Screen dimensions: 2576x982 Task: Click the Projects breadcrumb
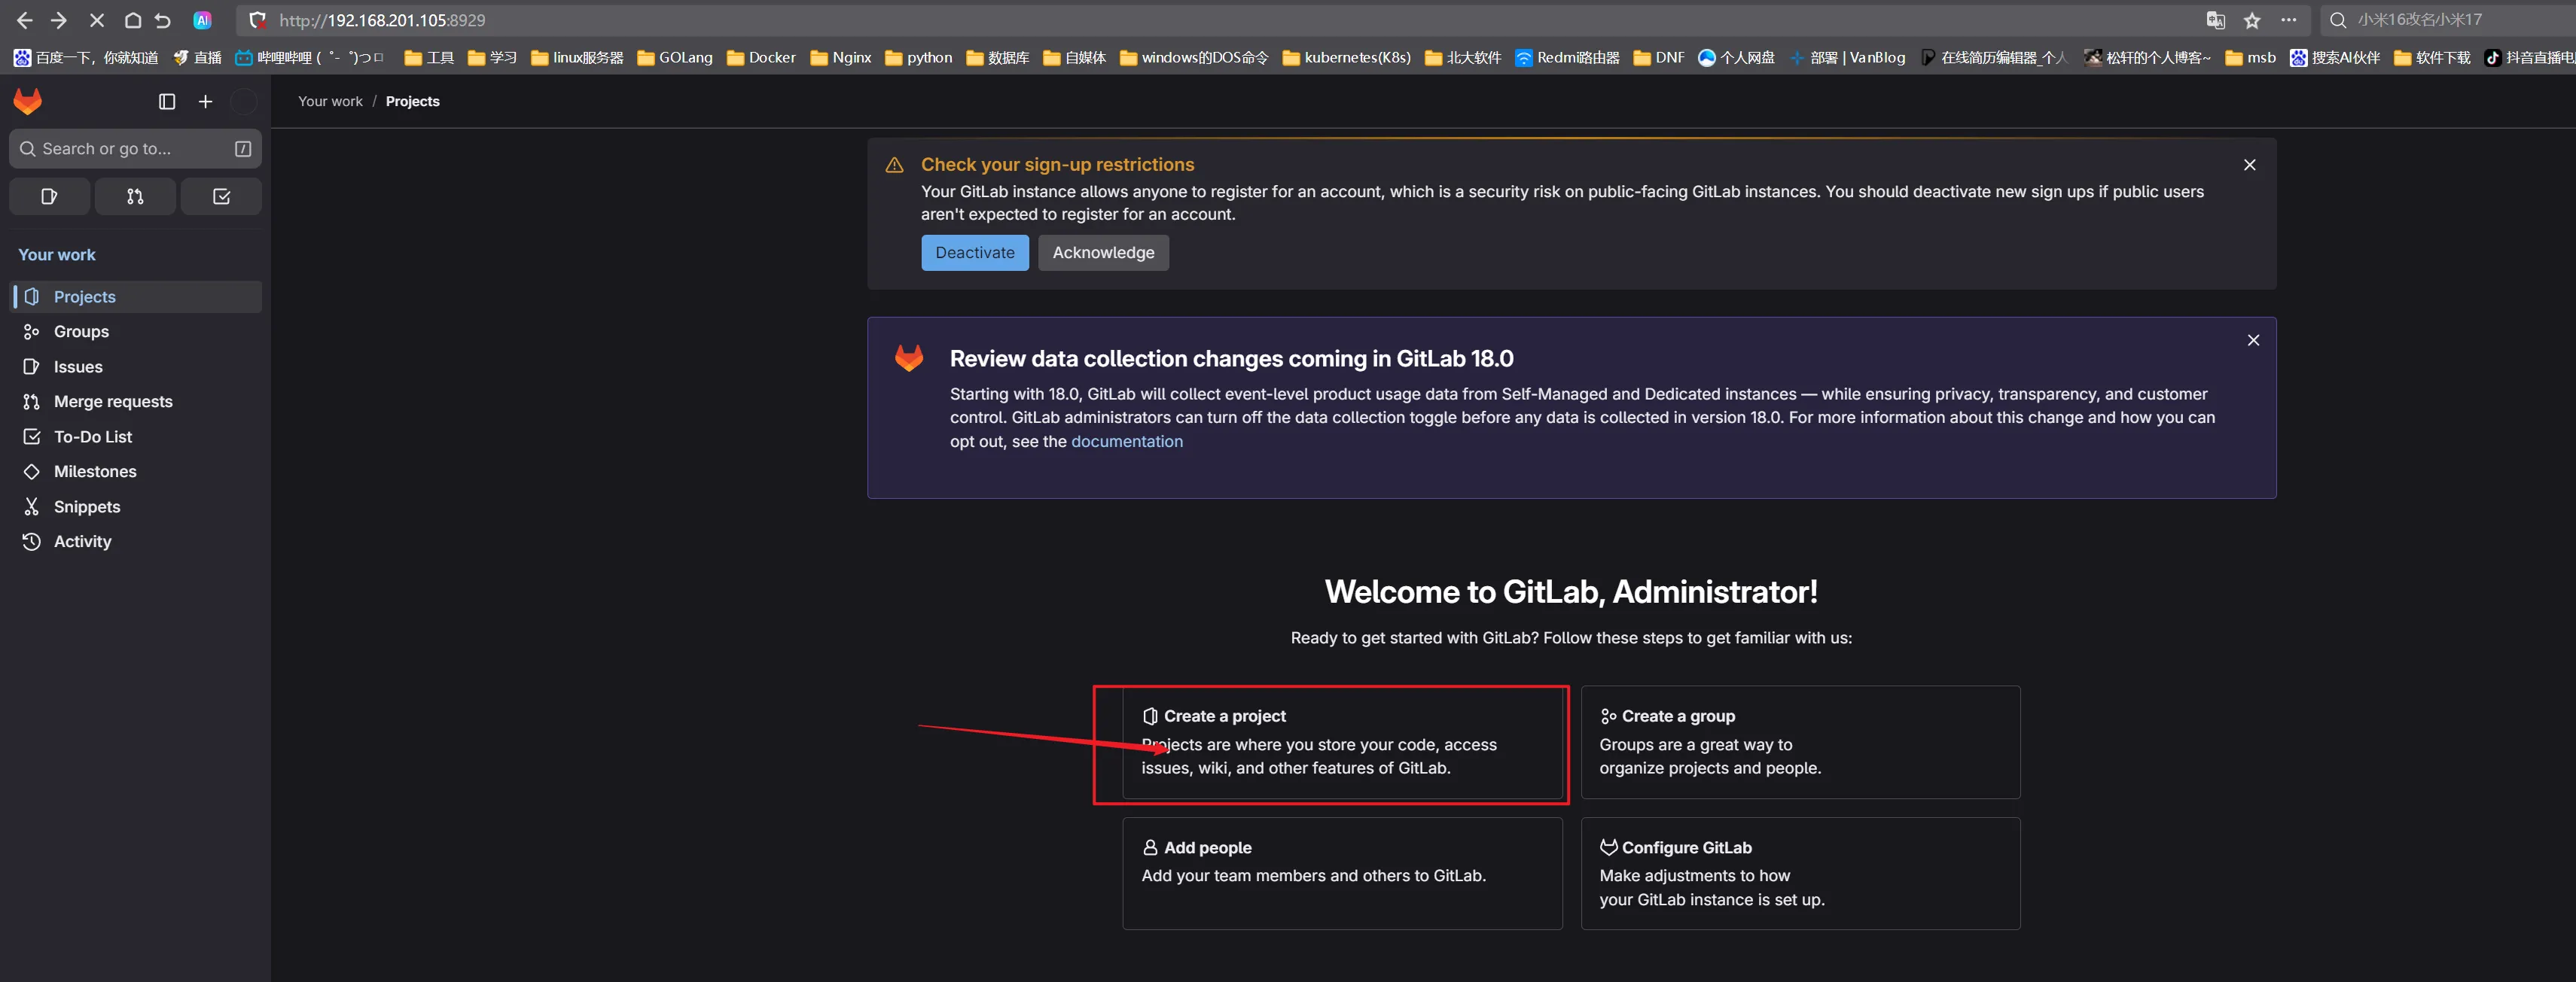tap(412, 101)
